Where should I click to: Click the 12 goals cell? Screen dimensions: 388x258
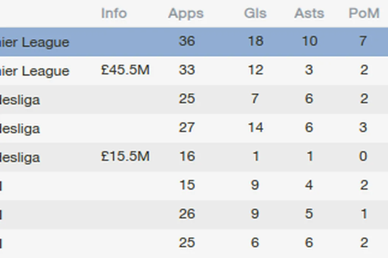[x=255, y=70]
